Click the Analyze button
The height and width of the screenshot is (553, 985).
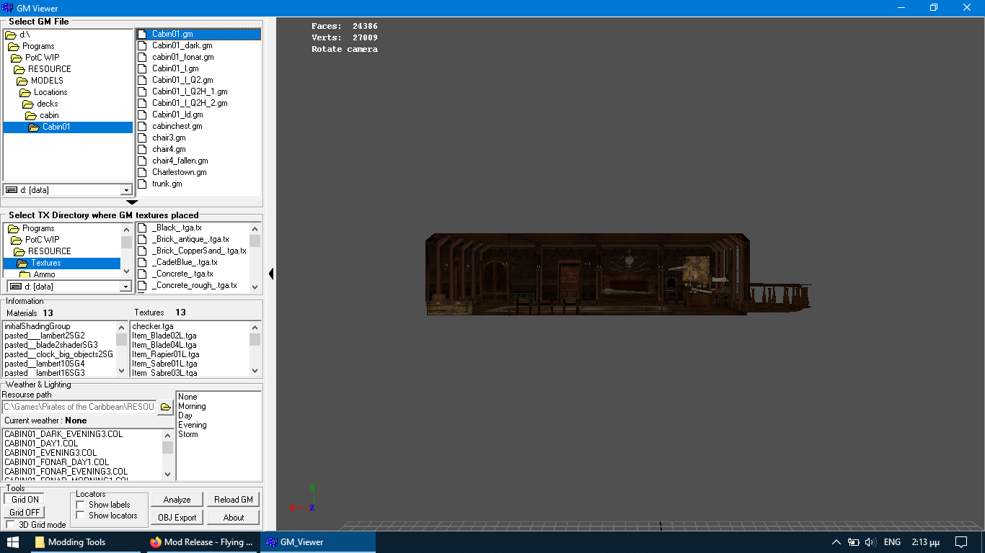pos(177,500)
